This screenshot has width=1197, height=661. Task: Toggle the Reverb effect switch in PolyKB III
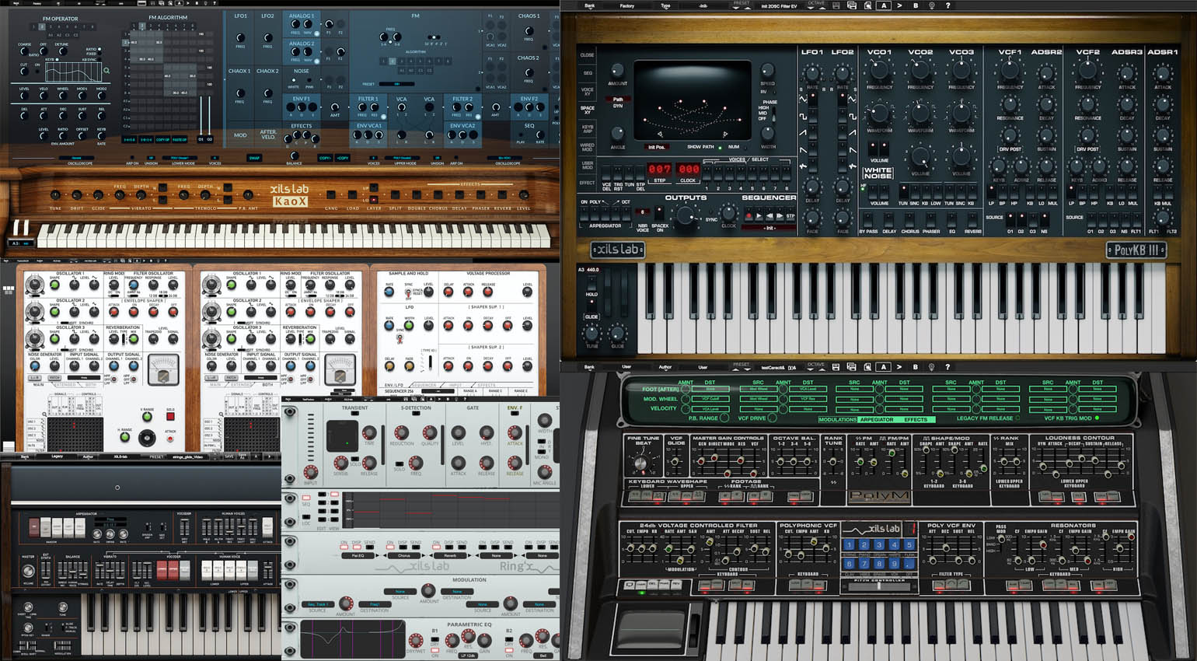972,220
